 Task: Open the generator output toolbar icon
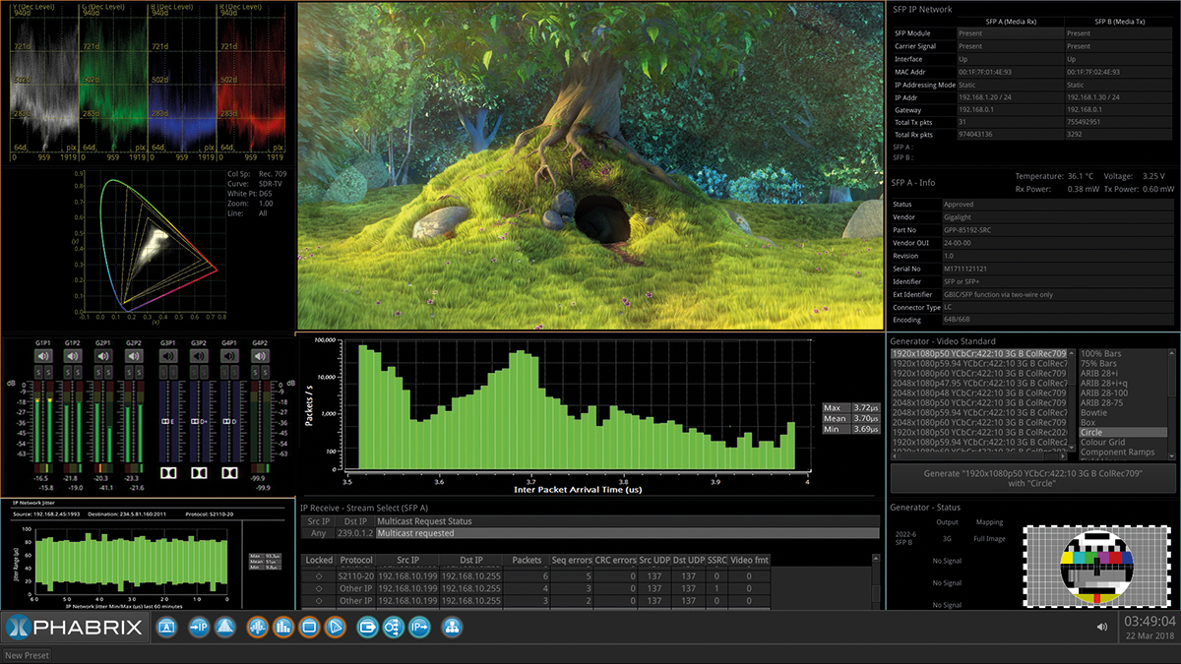(368, 626)
